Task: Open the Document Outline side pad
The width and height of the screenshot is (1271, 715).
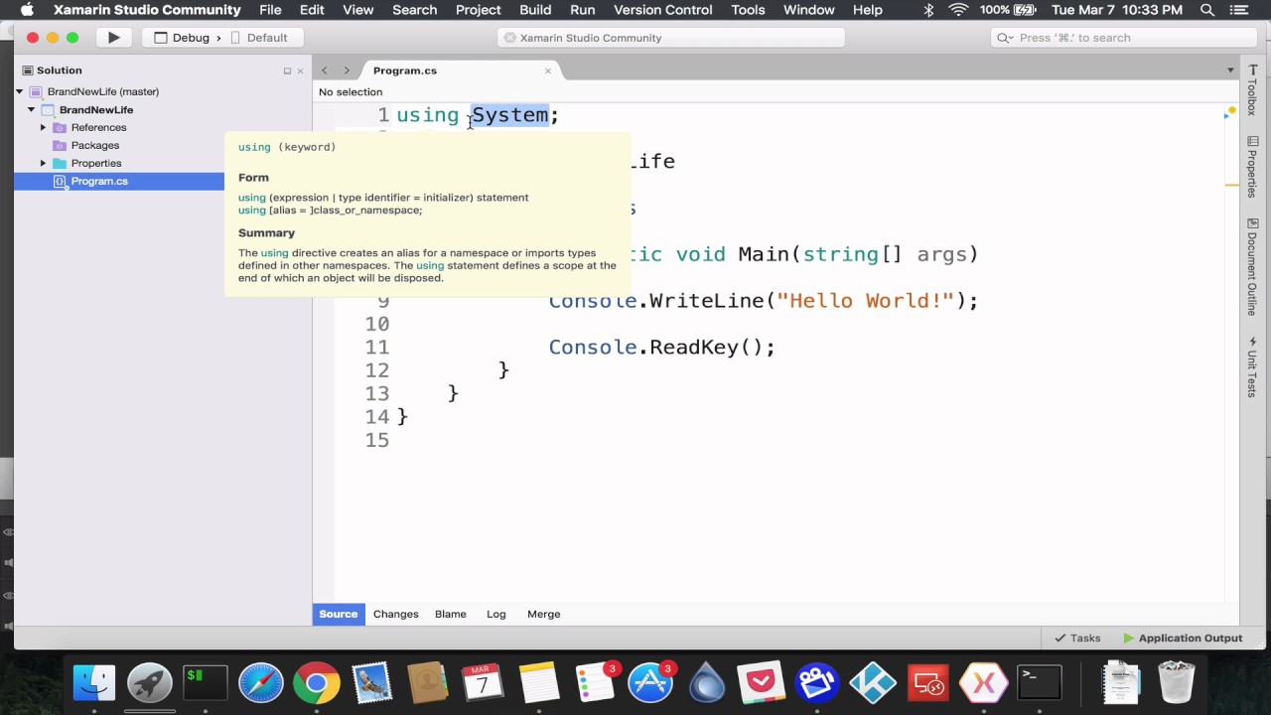Action: (1253, 267)
